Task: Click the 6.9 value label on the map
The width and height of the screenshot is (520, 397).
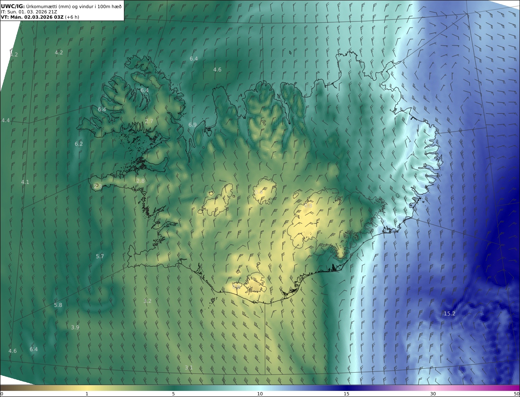Action: coord(193,125)
